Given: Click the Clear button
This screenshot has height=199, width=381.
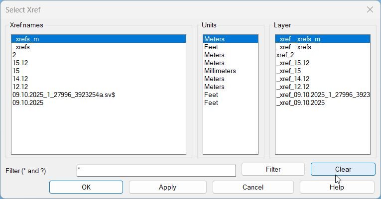Looking at the screenshot, I should (343, 169).
